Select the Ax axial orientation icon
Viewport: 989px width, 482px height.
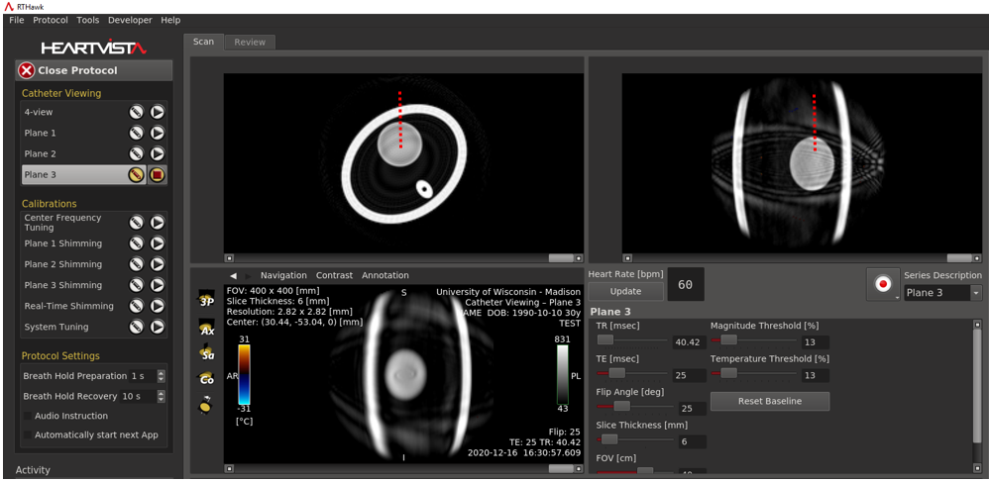point(206,328)
